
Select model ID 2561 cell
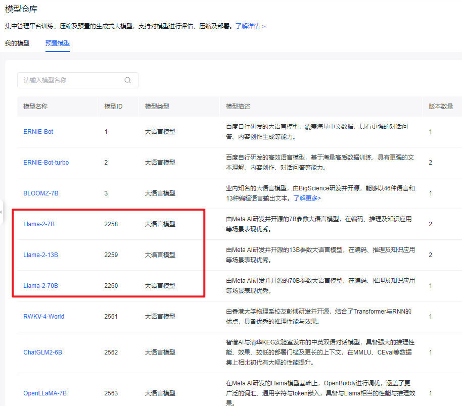click(x=111, y=317)
